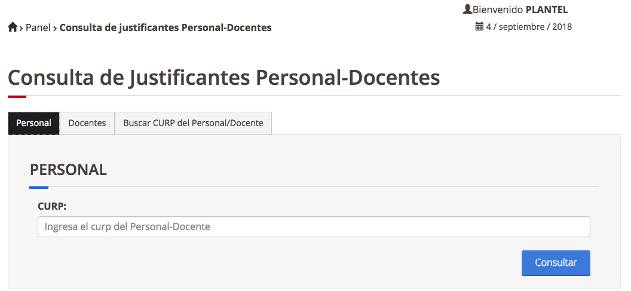
Task: Click the blue accent line under PERSONAL
Action: pyautogui.click(x=39, y=187)
